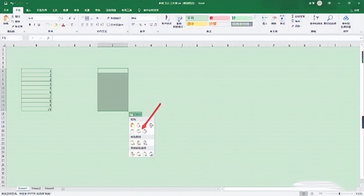Click the Save icon in title bar

click(x=6, y=3)
